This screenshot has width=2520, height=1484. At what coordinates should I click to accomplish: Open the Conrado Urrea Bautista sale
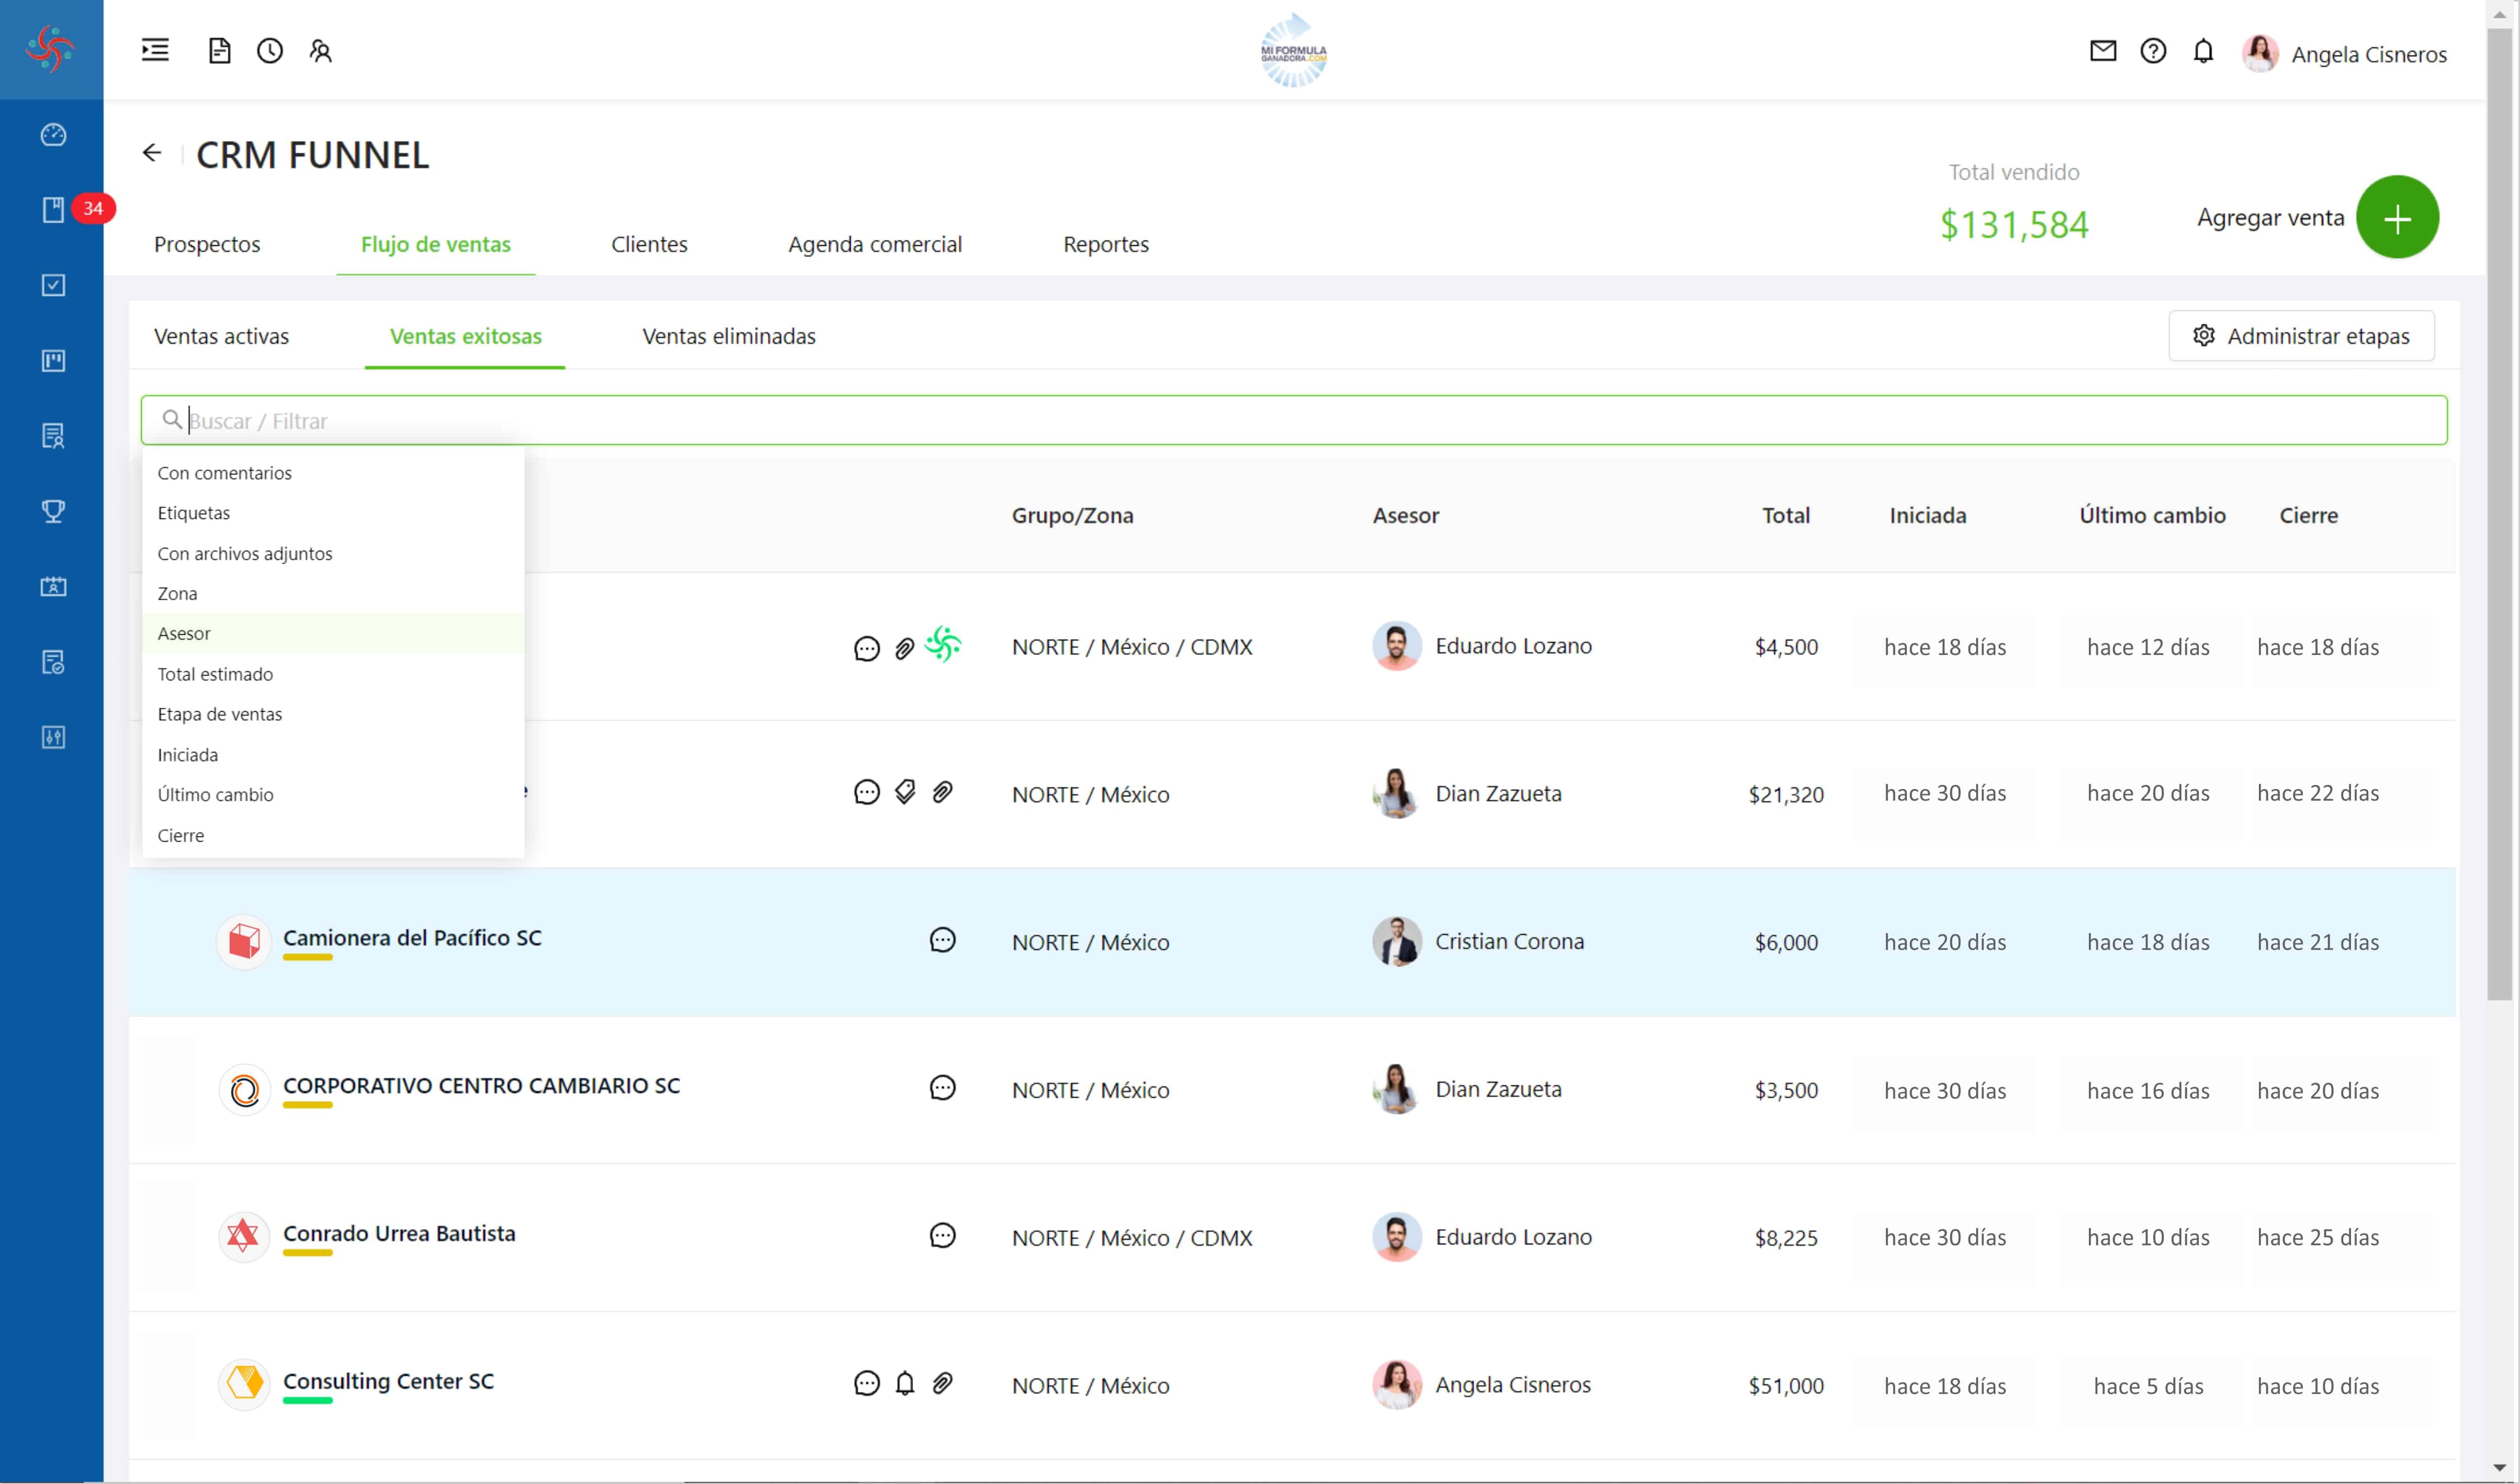click(399, 1234)
